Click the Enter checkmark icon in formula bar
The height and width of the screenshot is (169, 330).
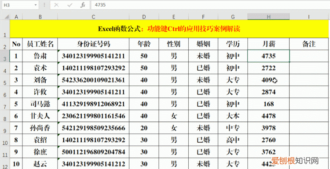[70, 5]
